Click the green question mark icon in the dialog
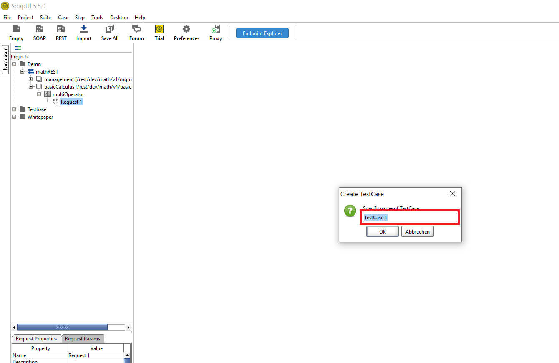The image size is (559, 363). pyautogui.click(x=350, y=211)
